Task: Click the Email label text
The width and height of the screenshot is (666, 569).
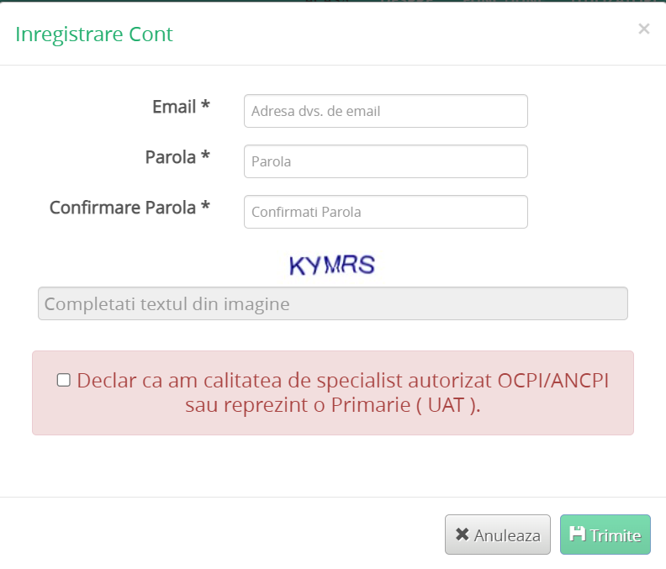Action: [x=173, y=107]
